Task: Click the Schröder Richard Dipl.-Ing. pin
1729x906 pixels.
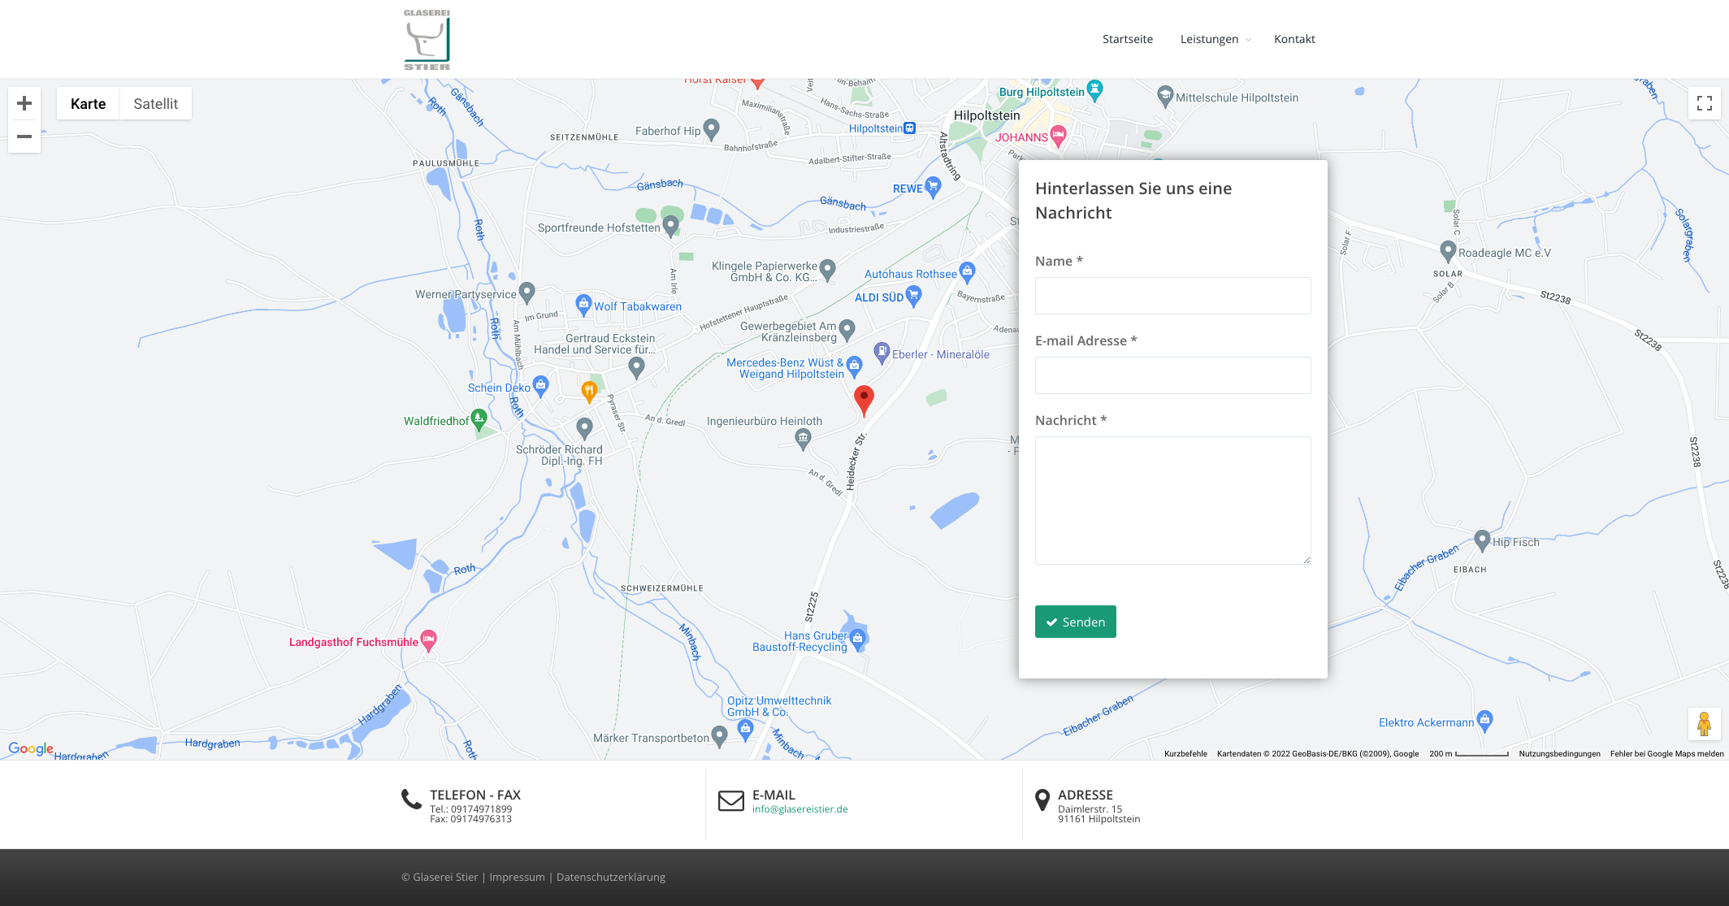Action: [x=584, y=427]
